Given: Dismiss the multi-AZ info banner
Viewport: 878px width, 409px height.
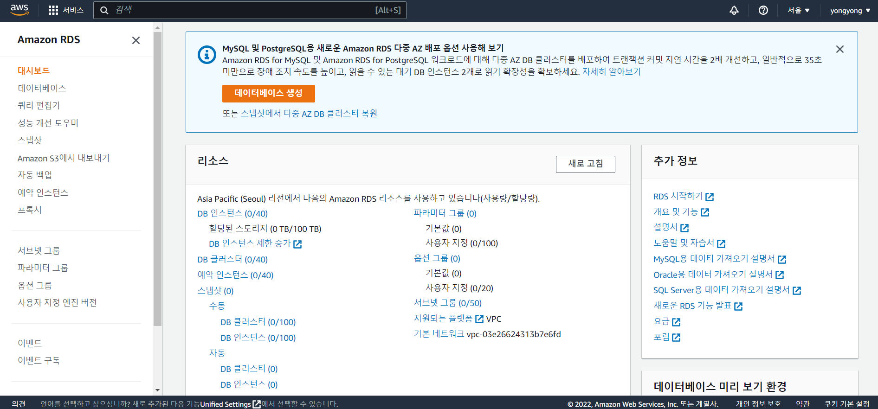Looking at the screenshot, I should 840,49.
